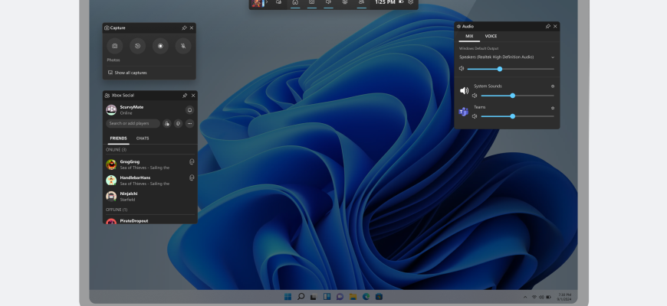Open Game Bar settings gear
Viewport: 667px width, 306px height.
410,2
